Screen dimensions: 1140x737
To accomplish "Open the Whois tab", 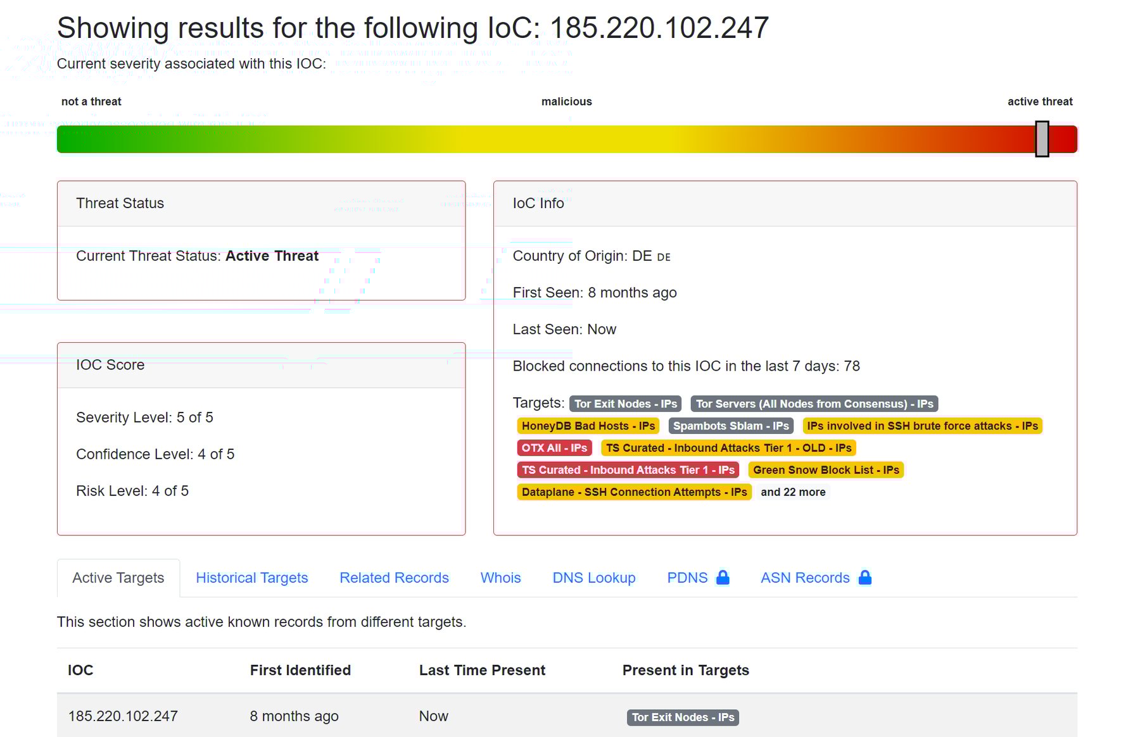I will coord(500,578).
